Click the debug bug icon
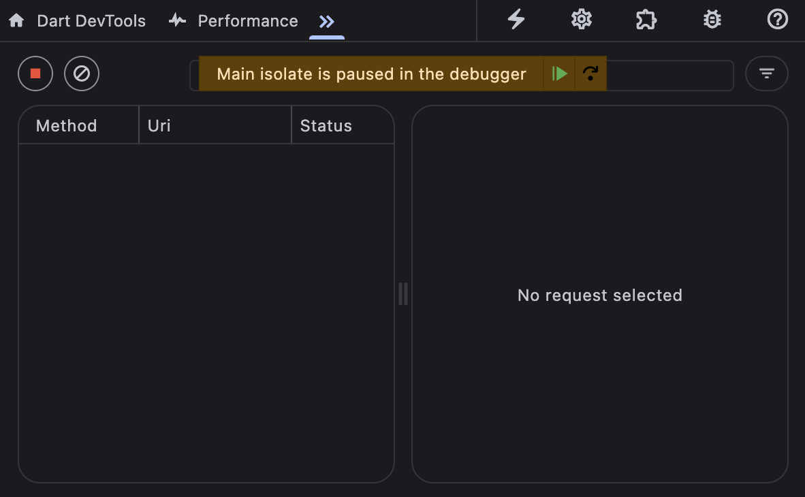 tap(712, 20)
